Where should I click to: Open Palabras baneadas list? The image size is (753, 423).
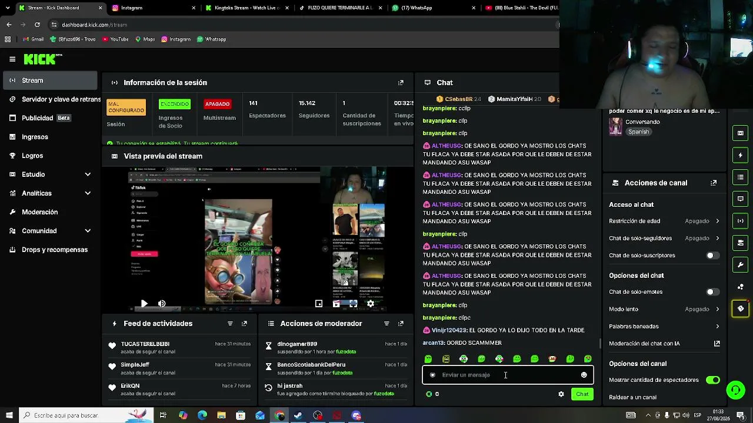click(x=665, y=326)
